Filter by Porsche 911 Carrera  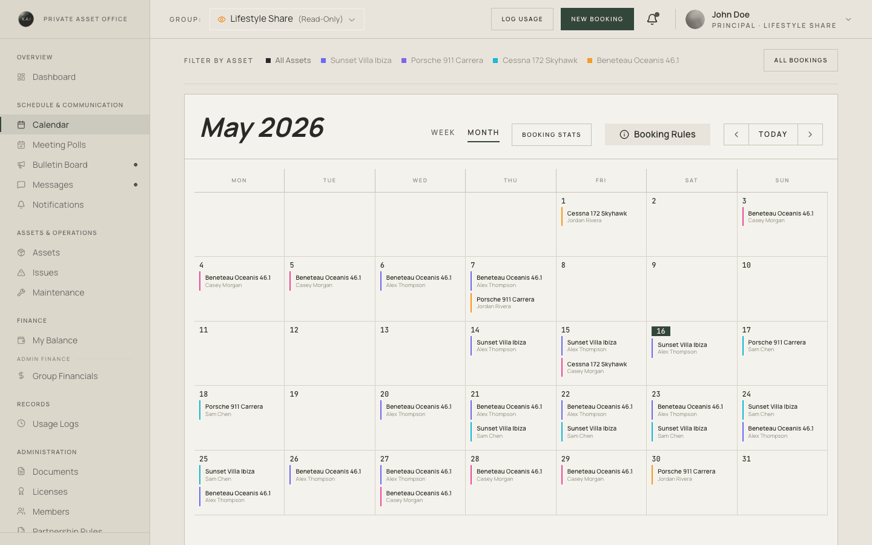coord(442,61)
